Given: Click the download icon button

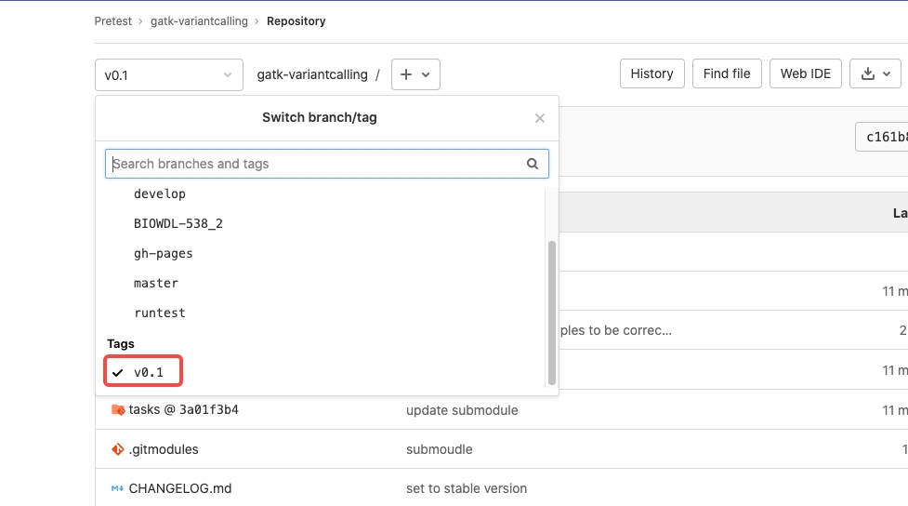Looking at the screenshot, I should pos(868,74).
